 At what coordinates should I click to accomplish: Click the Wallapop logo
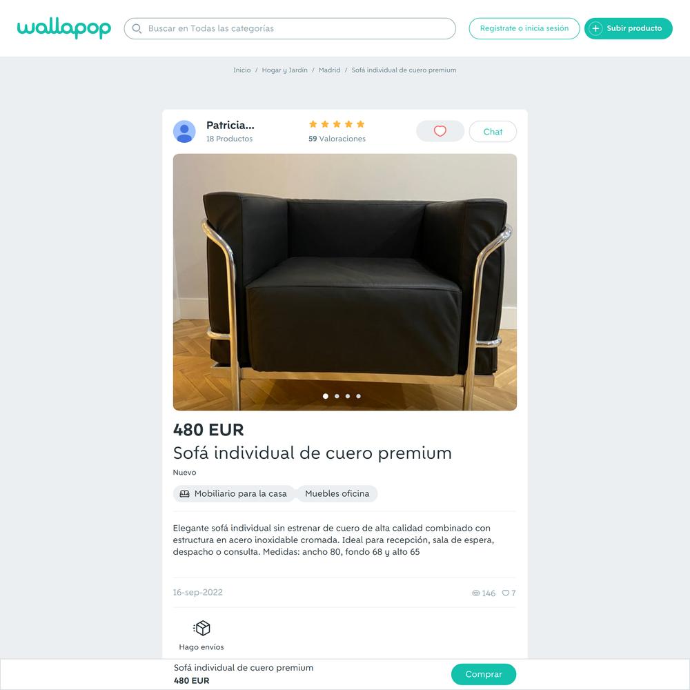63,28
